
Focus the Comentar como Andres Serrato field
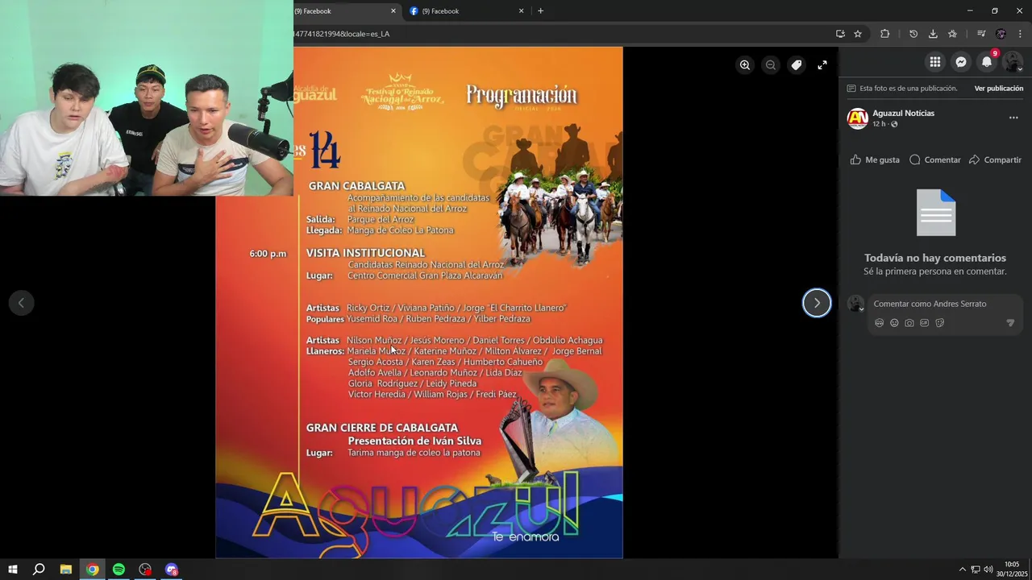pos(947,304)
